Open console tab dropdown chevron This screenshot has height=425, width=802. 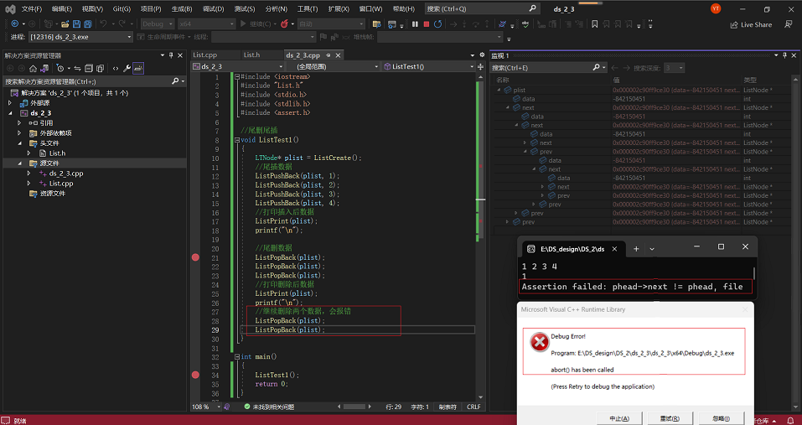click(x=652, y=249)
